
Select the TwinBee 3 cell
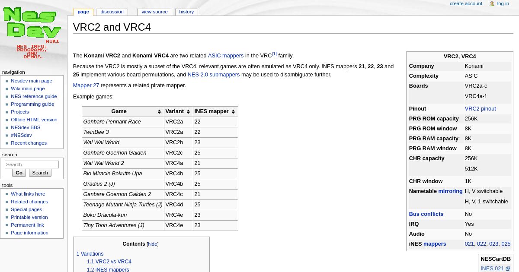coord(123,132)
